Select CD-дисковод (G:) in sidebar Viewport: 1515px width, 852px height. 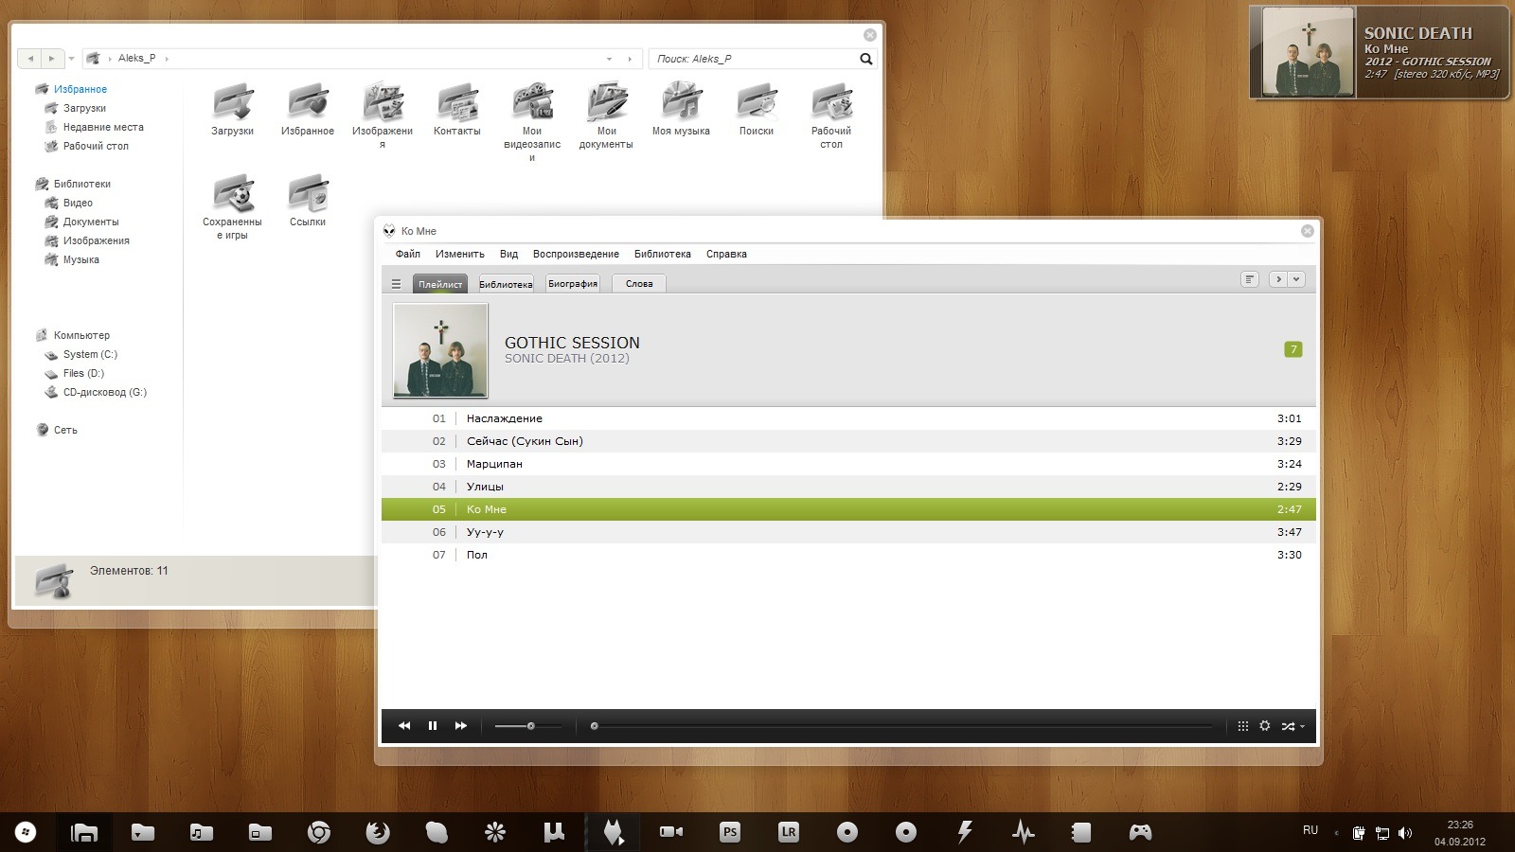pyautogui.click(x=104, y=392)
